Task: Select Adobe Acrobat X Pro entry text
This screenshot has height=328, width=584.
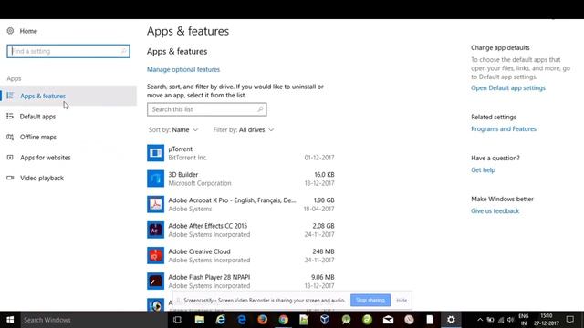Action: (x=232, y=200)
